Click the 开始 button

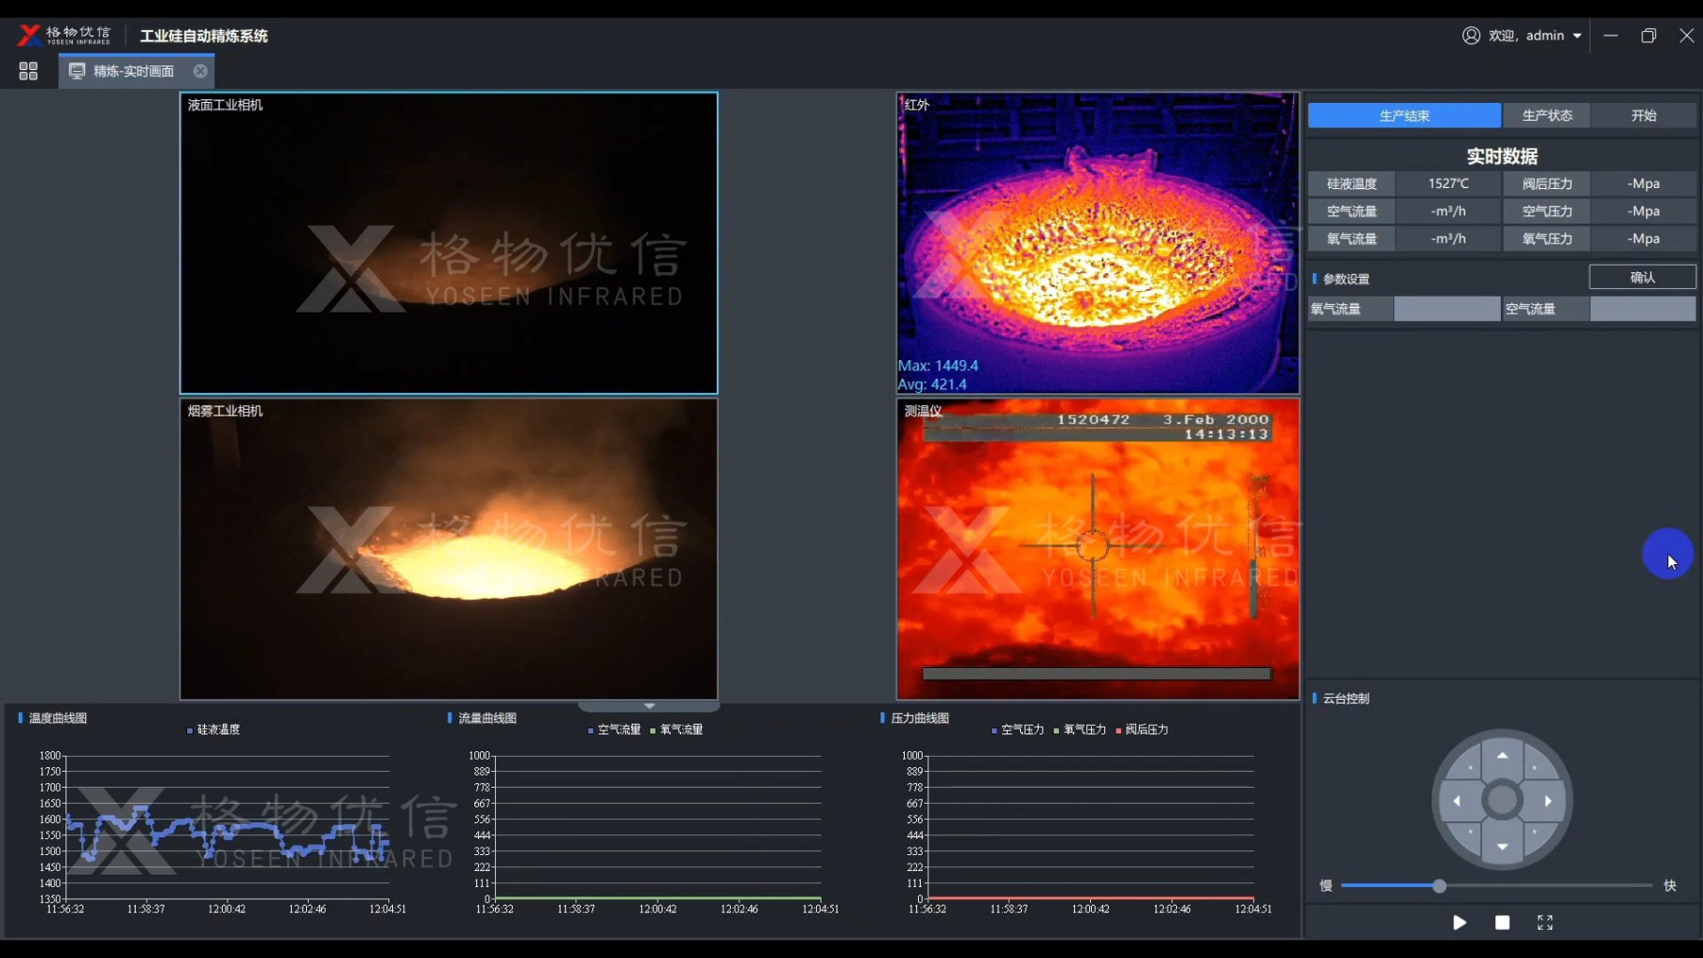pos(1643,115)
